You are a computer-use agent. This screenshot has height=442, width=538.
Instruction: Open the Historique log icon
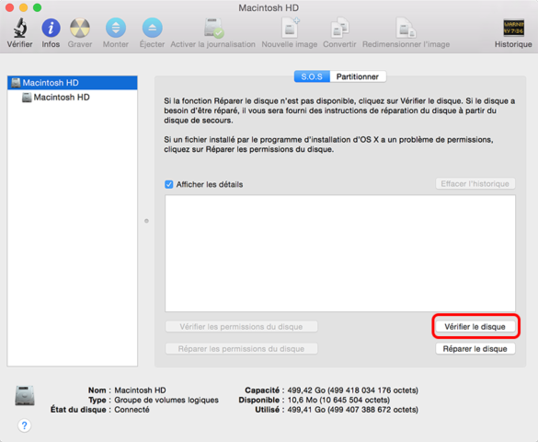513,28
